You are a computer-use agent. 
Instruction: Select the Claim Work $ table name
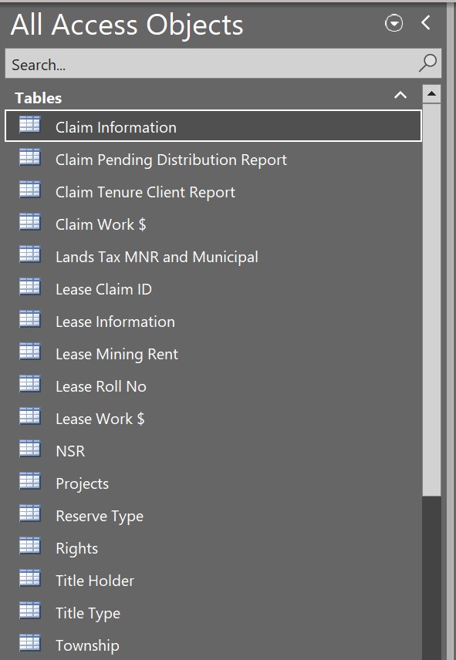(100, 225)
